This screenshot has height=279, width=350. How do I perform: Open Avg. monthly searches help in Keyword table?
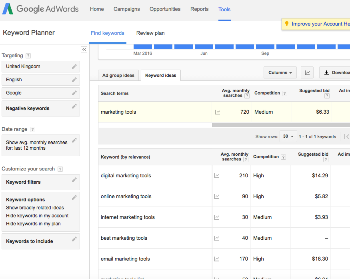tap(246, 159)
